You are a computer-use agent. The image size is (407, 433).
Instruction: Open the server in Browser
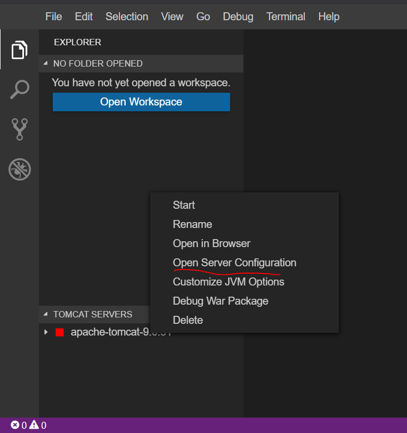click(x=211, y=243)
